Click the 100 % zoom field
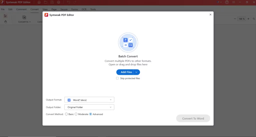The height and width of the screenshot is (137, 256). (242, 19)
